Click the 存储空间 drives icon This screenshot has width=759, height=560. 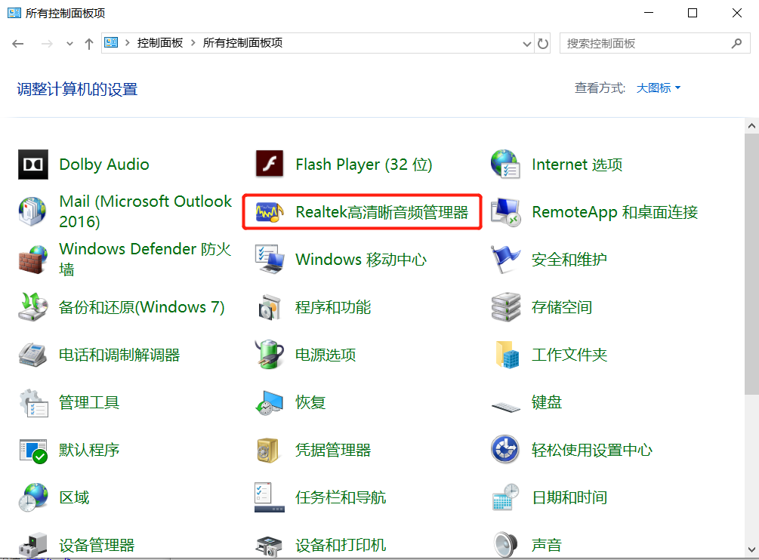coord(505,307)
